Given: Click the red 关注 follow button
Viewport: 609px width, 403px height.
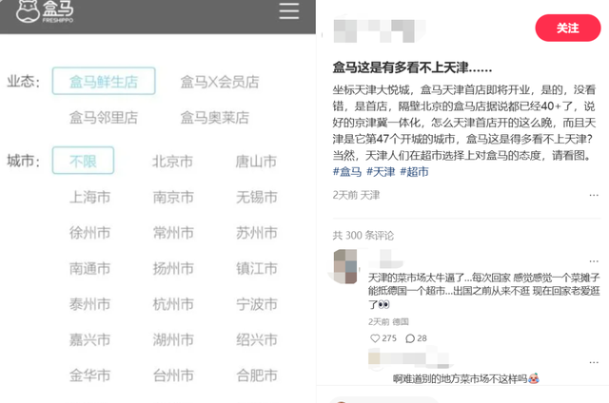Looking at the screenshot, I should [568, 28].
